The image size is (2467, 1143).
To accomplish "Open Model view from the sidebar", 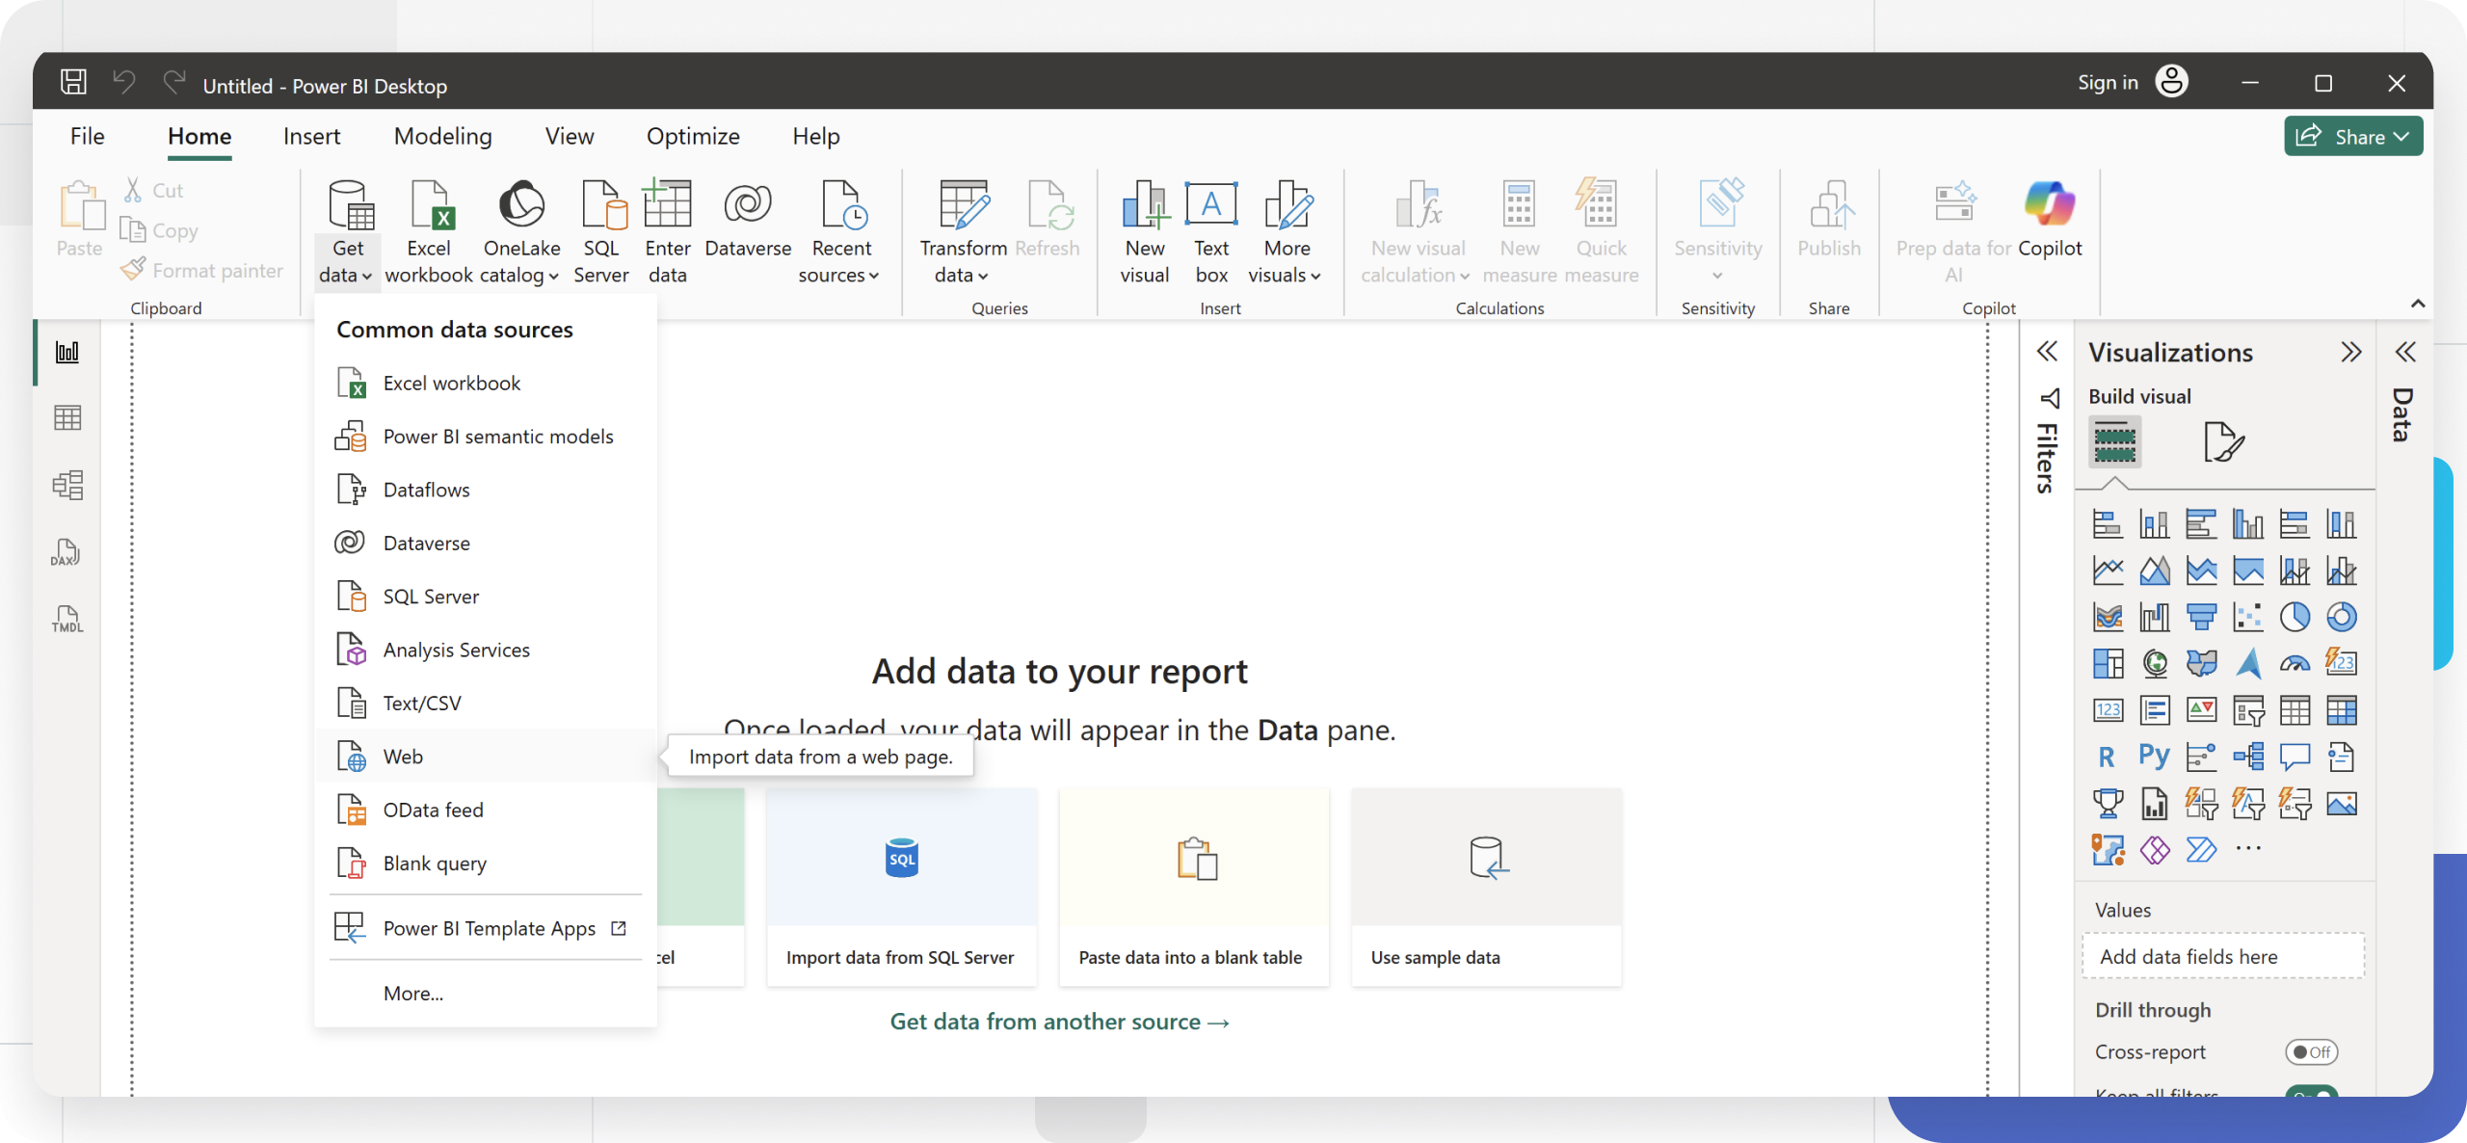I will pos(66,485).
